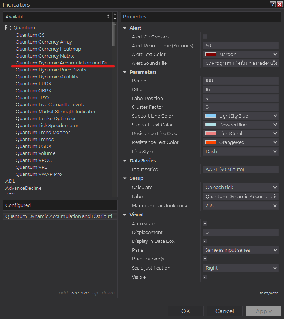Collapse the Parameters section
This screenshot has width=284, height=319.
coord(125,72)
